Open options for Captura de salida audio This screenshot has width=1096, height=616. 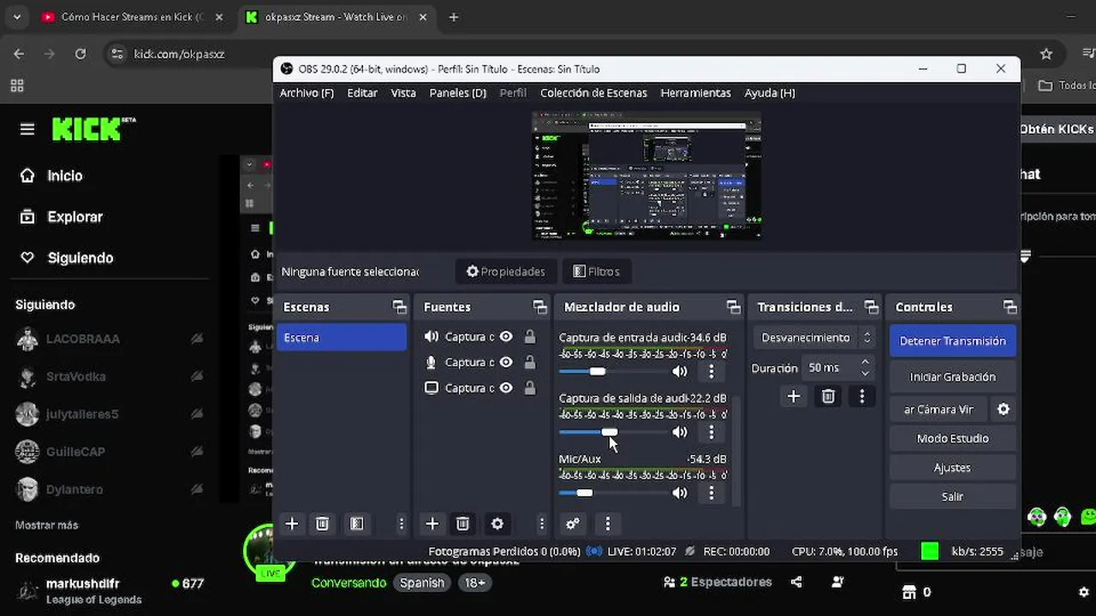[711, 432]
